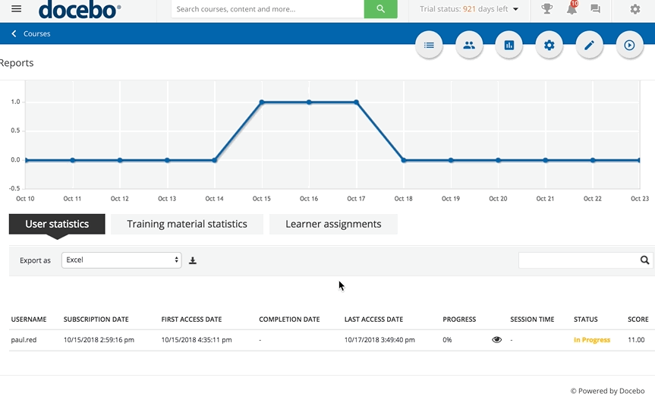Click username paul.red in the table
The width and height of the screenshot is (655, 403).
pos(24,340)
